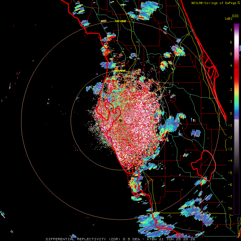Select the 2 dB scale label
Screen dimensions: 241x241
(x=231, y=90)
